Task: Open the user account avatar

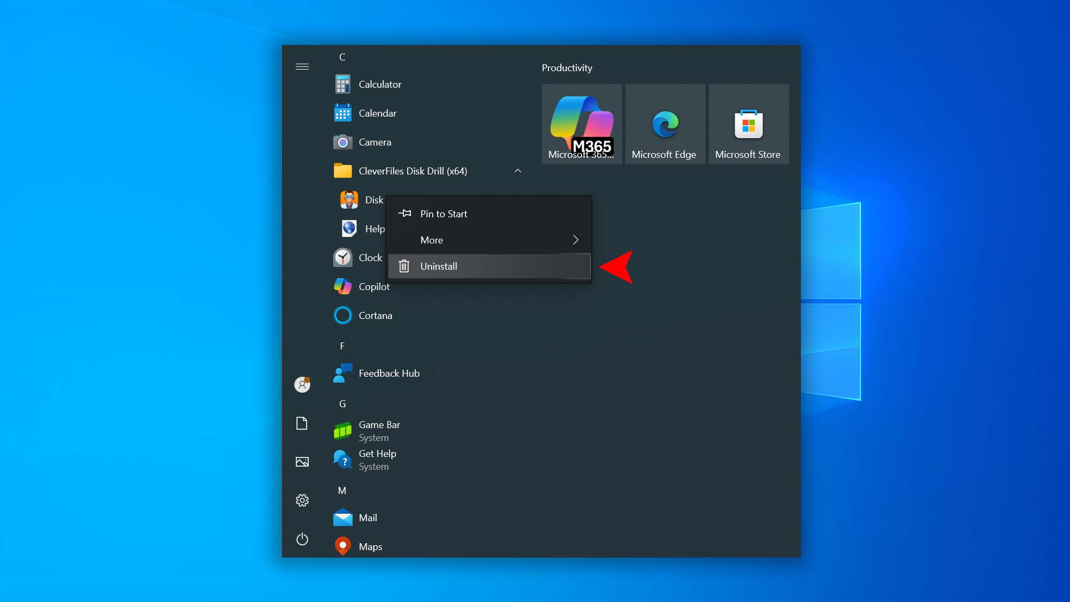Action: tap(302, 384)
